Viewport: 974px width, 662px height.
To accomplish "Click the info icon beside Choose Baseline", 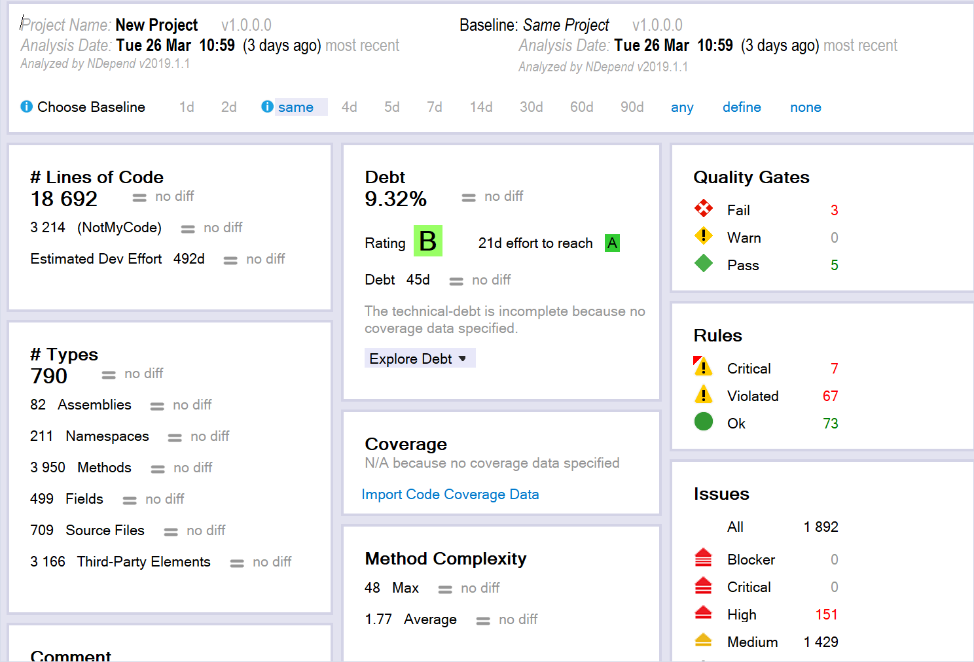I will 26,107.
